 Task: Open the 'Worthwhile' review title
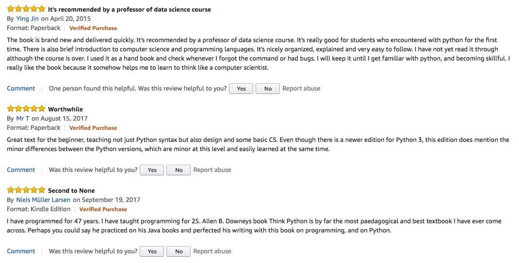(65, 109)
